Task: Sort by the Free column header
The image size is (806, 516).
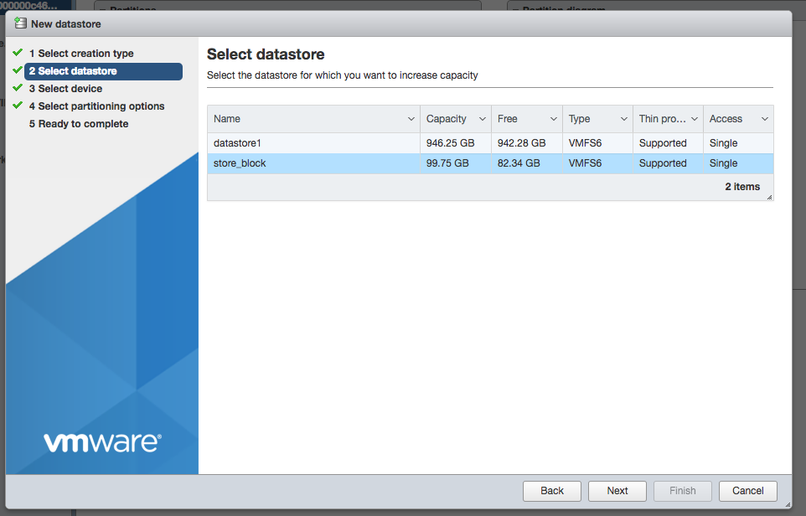Action: click(527, 119)
